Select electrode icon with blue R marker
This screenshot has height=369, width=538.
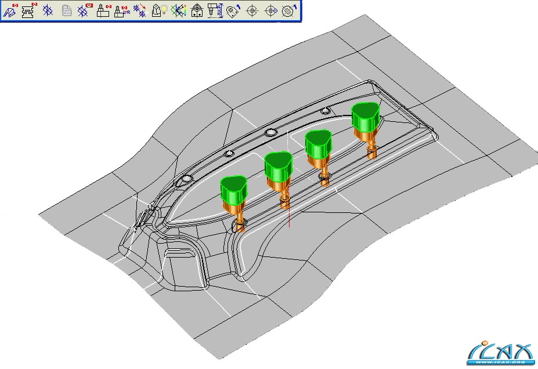(122, 10)
